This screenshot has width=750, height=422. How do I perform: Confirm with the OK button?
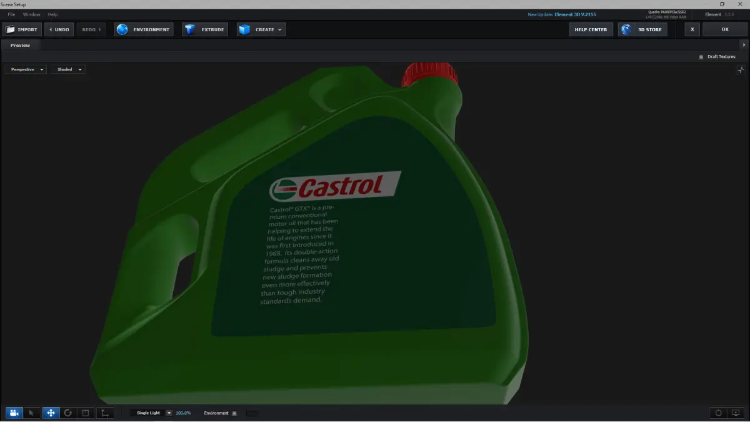pos(725,29)
